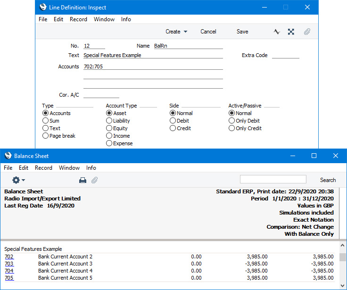
Task: Click scrollbar down arrow in Balance Sheet
Action: (x=342, y=285)
